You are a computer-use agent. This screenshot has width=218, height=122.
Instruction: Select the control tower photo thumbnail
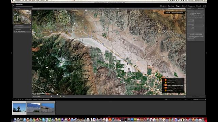coord(19,108)
